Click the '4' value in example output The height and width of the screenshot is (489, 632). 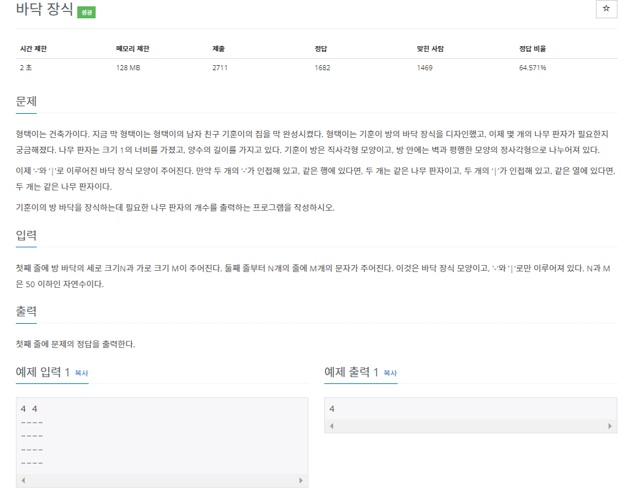[x=332, y=409]
